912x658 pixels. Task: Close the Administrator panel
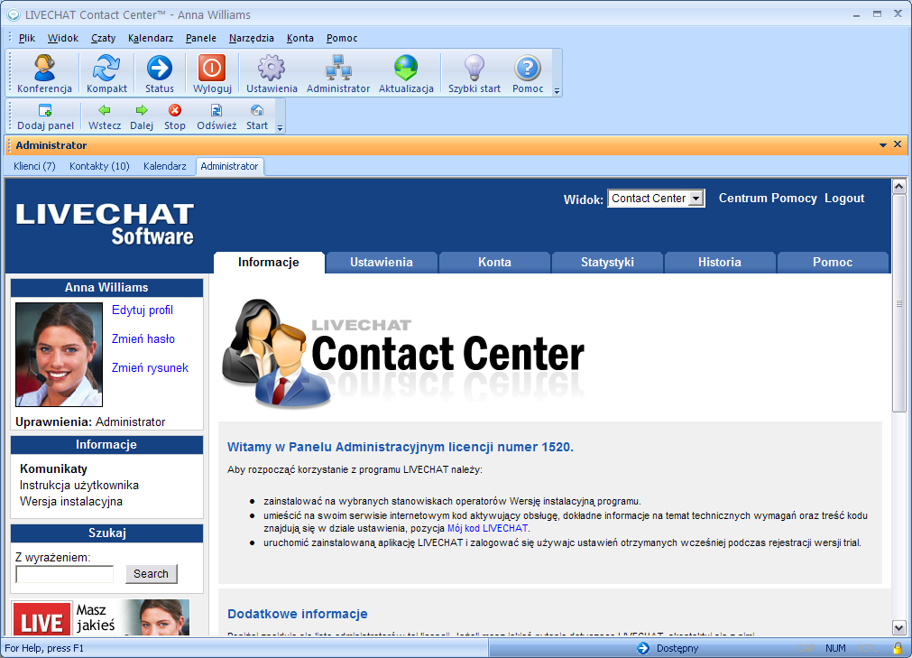898,144
